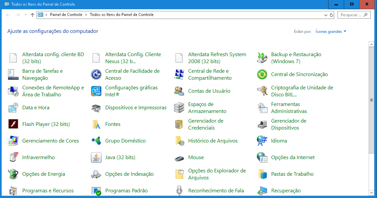This screenshot has height=198, width=377.
Task: Open the Java (32 bits) icon
Action: coord(96,157)
